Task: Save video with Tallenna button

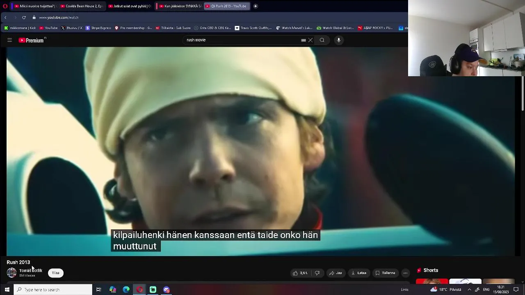Action: click(x=386, y=273)
